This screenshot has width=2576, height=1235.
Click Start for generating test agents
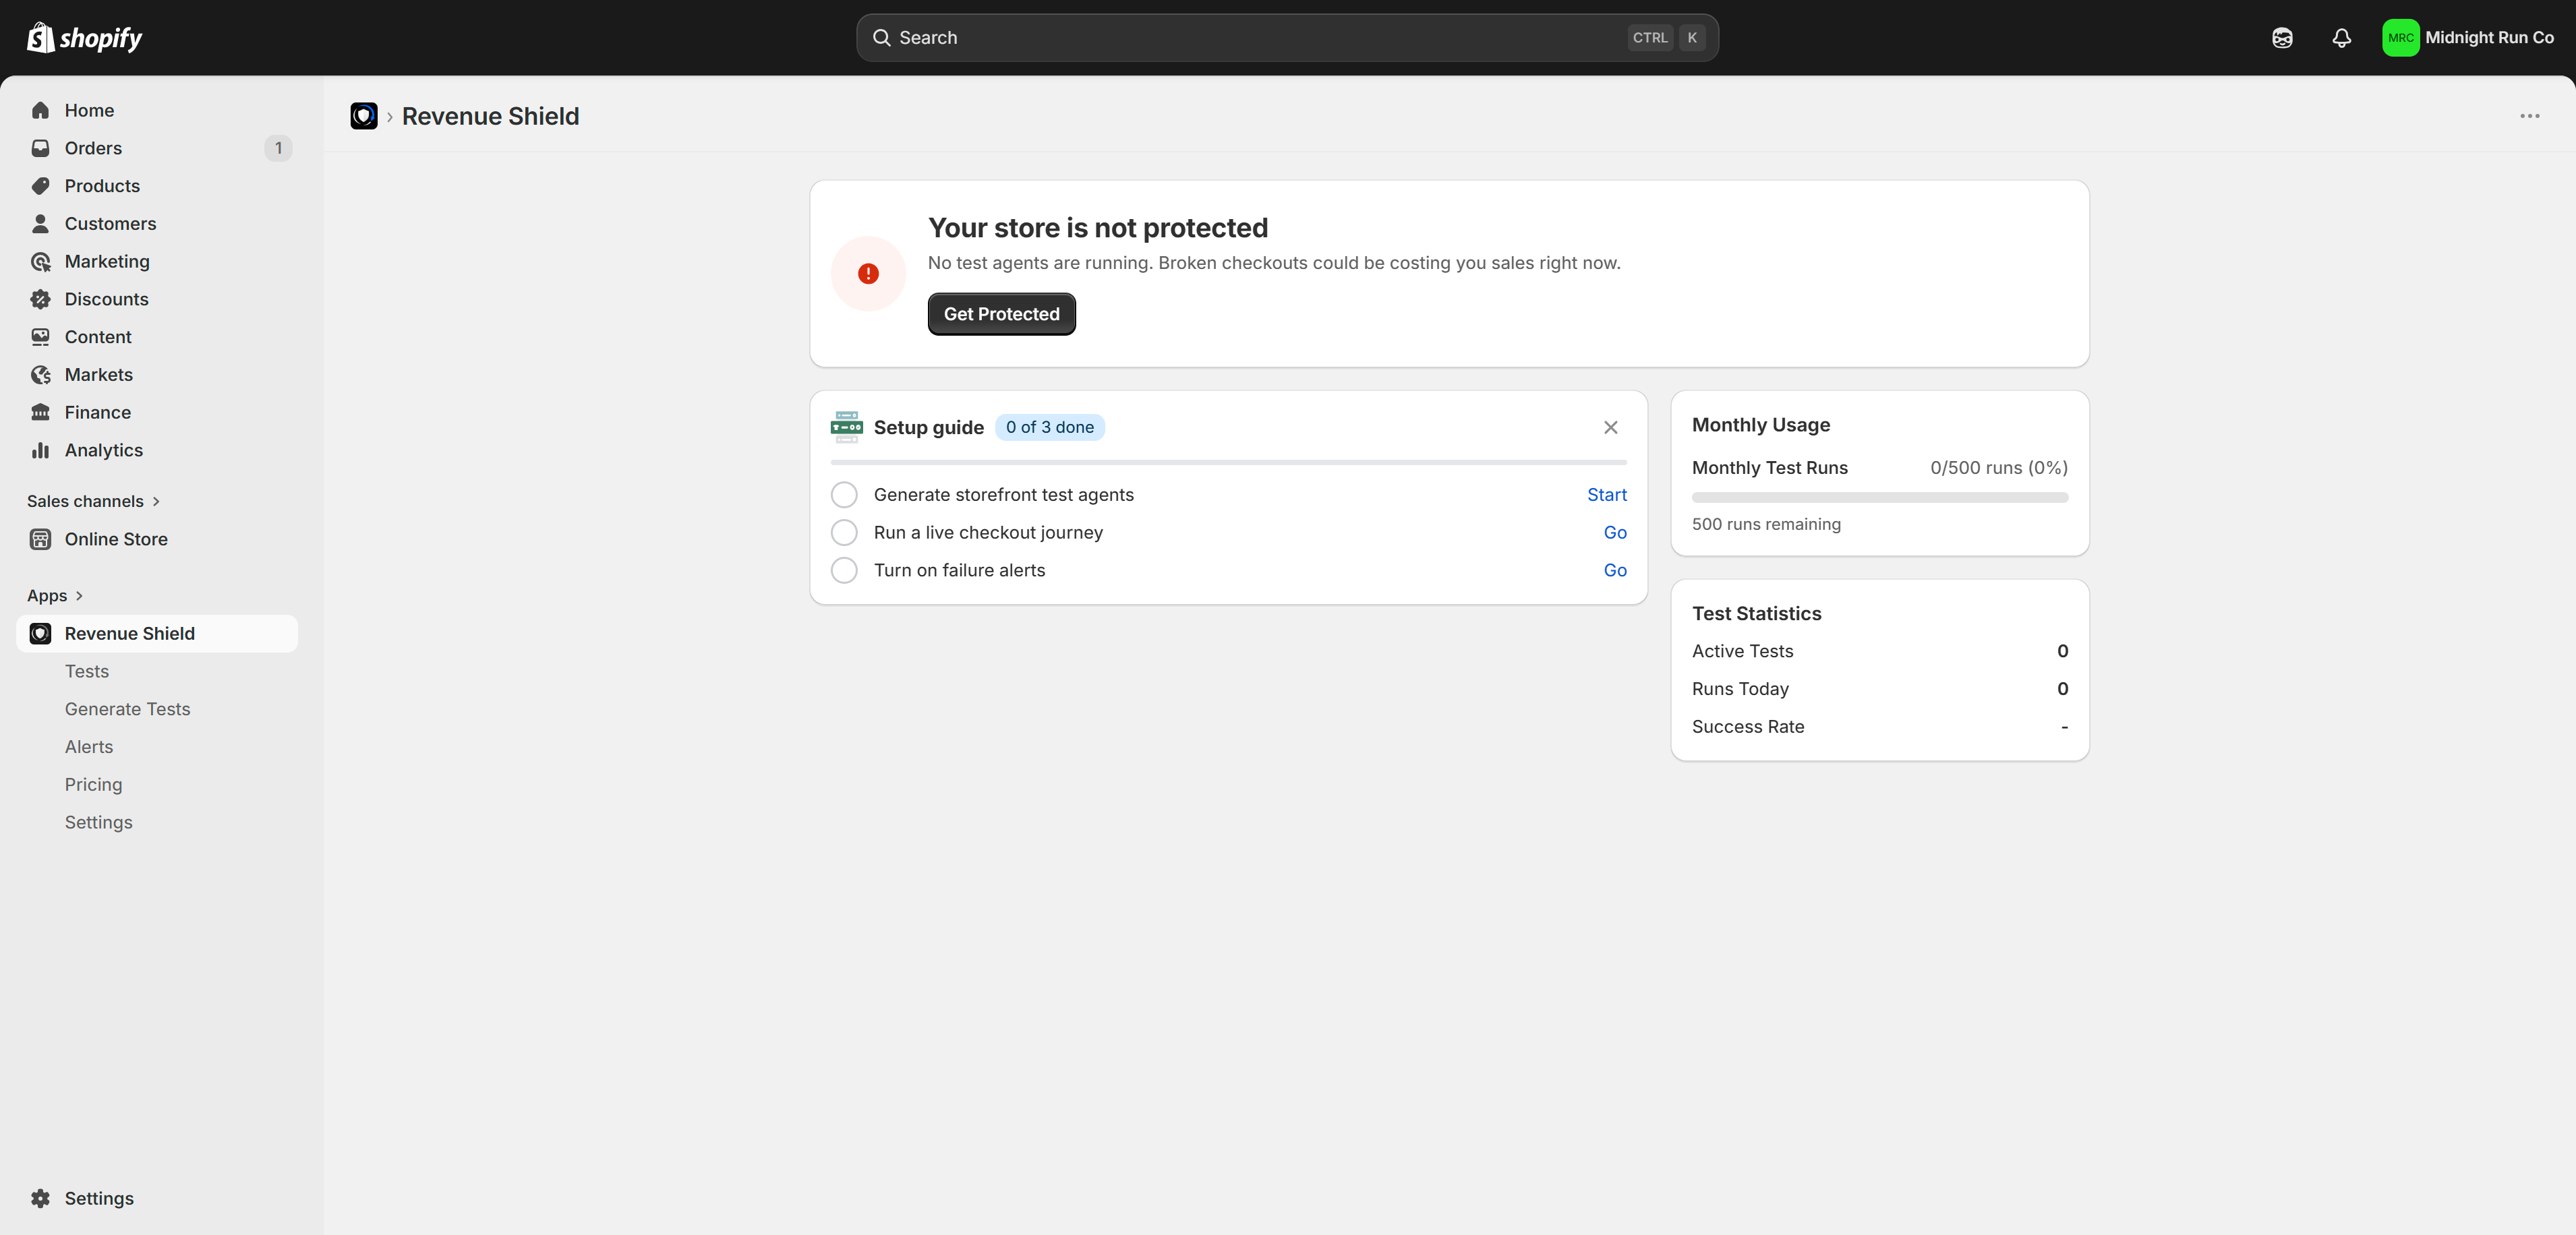point(1606,495)
